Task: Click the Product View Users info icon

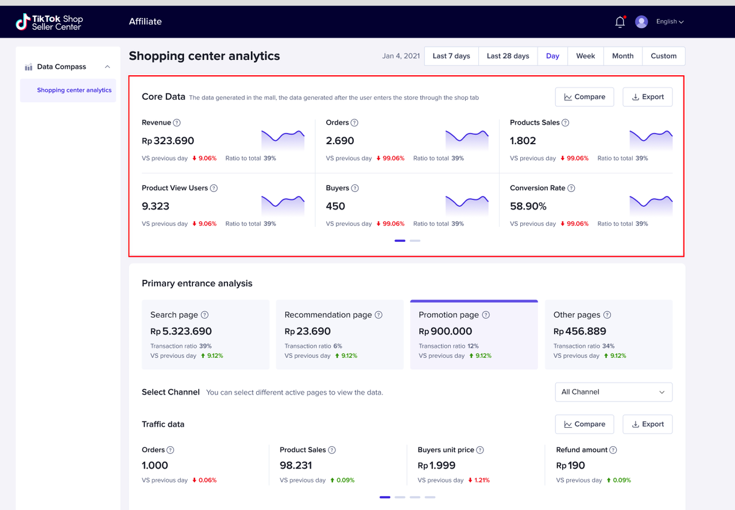Action: [x=214, y=188]
